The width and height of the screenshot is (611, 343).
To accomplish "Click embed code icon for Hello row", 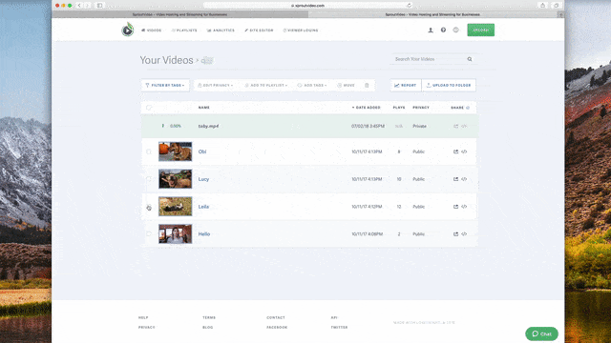I will [x=464, y=234].
